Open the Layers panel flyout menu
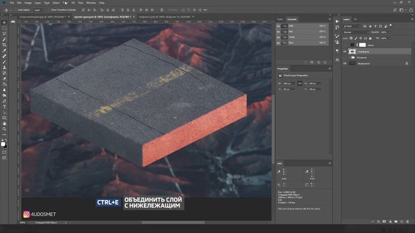This screenshot has height=233, width=415. coord(412,19)
